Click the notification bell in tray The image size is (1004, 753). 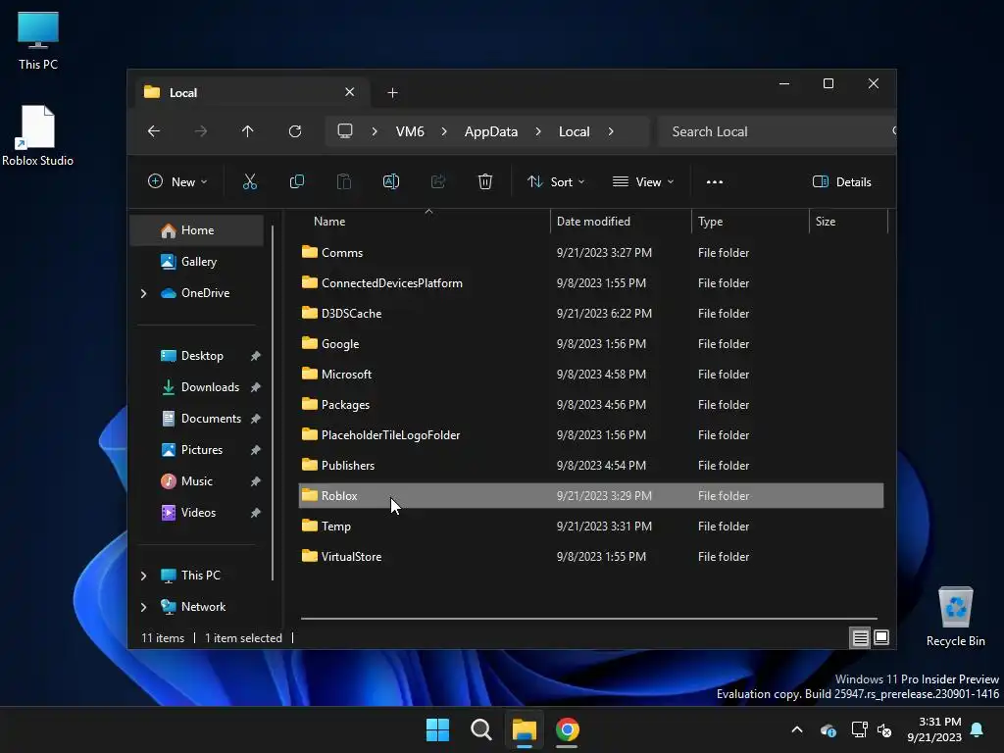[978, 729]
